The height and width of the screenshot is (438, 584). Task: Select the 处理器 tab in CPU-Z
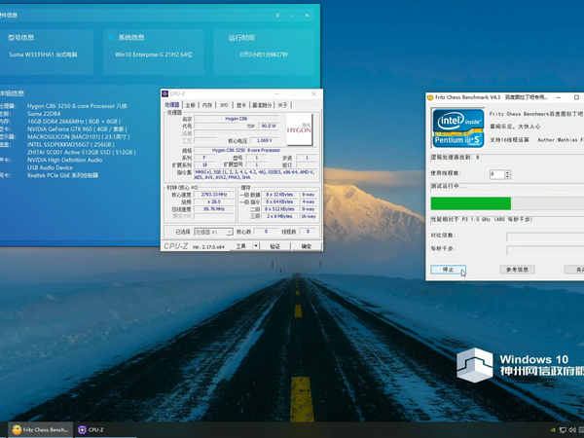coord(172,105)
